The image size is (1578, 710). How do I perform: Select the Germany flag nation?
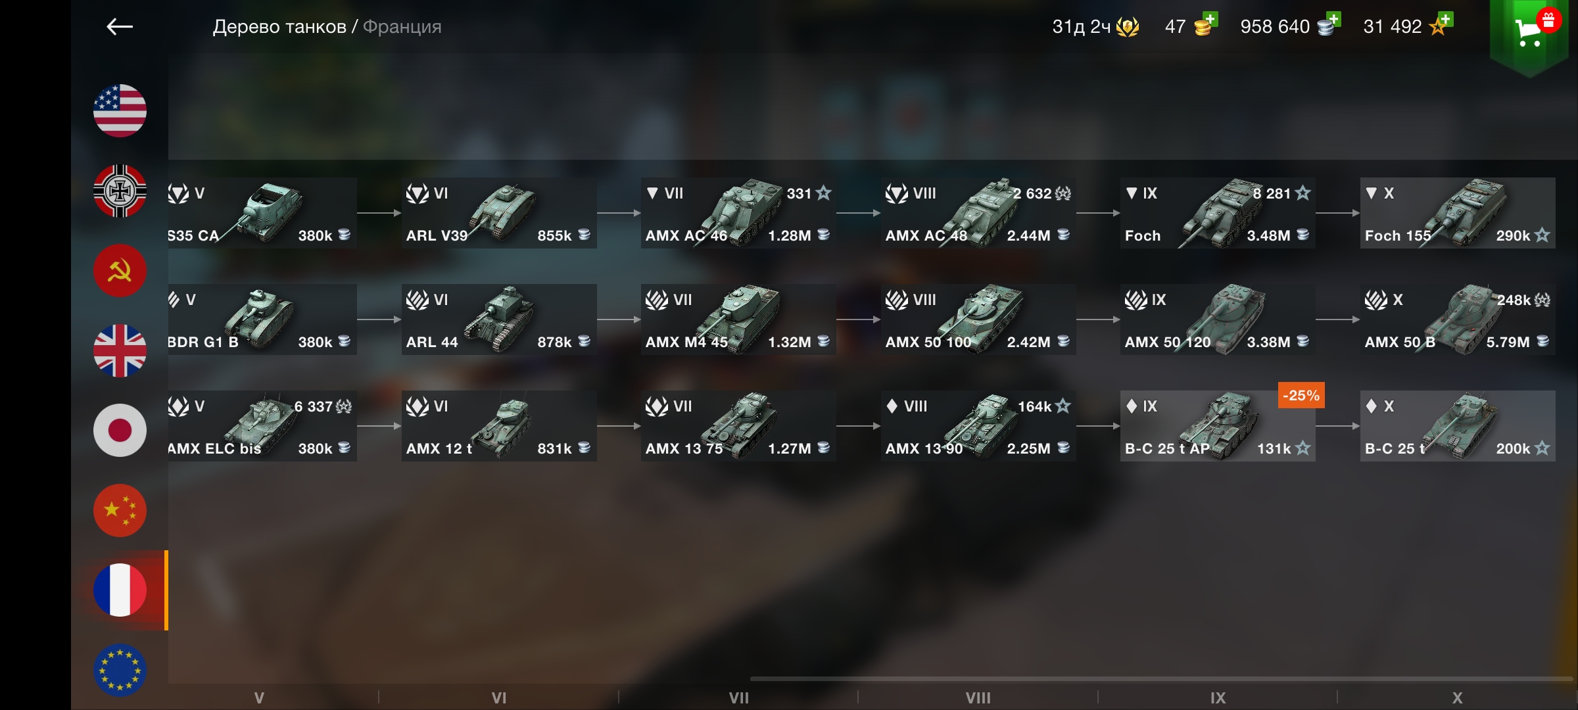[120, 191]
